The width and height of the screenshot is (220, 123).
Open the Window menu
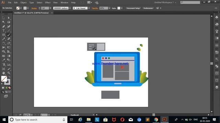pos(64,2)
